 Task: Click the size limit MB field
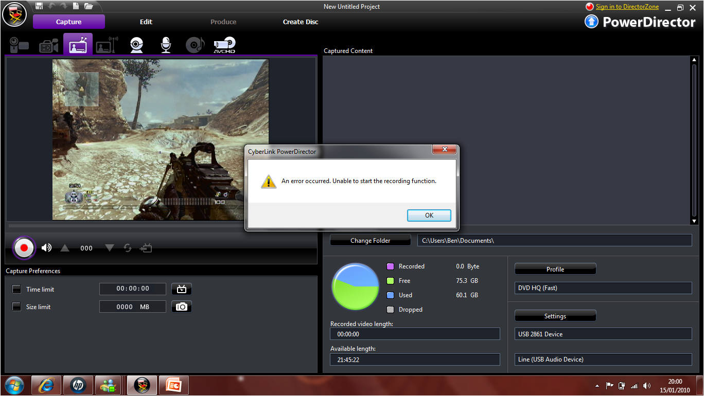pos(133,307)
